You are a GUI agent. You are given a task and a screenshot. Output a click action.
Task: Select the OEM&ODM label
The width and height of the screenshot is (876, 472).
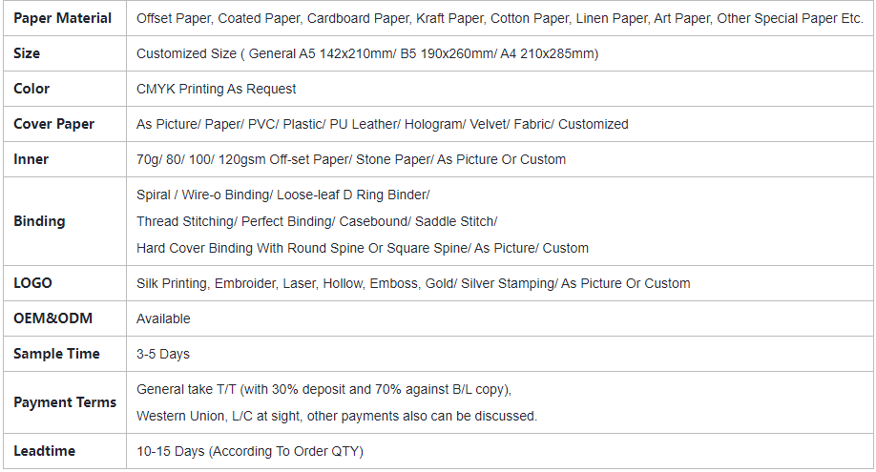[53, 318]
